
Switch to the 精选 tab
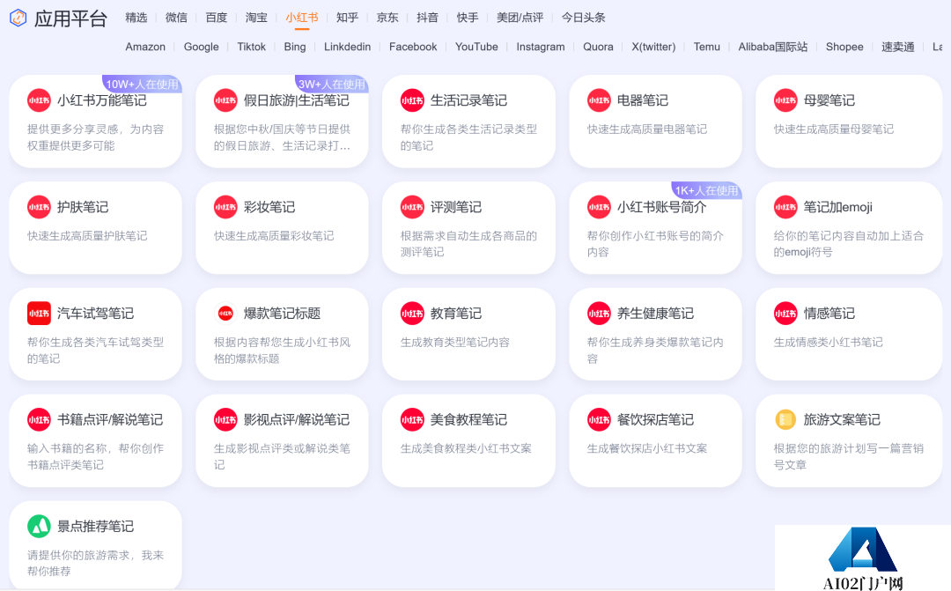pos(136,18)
